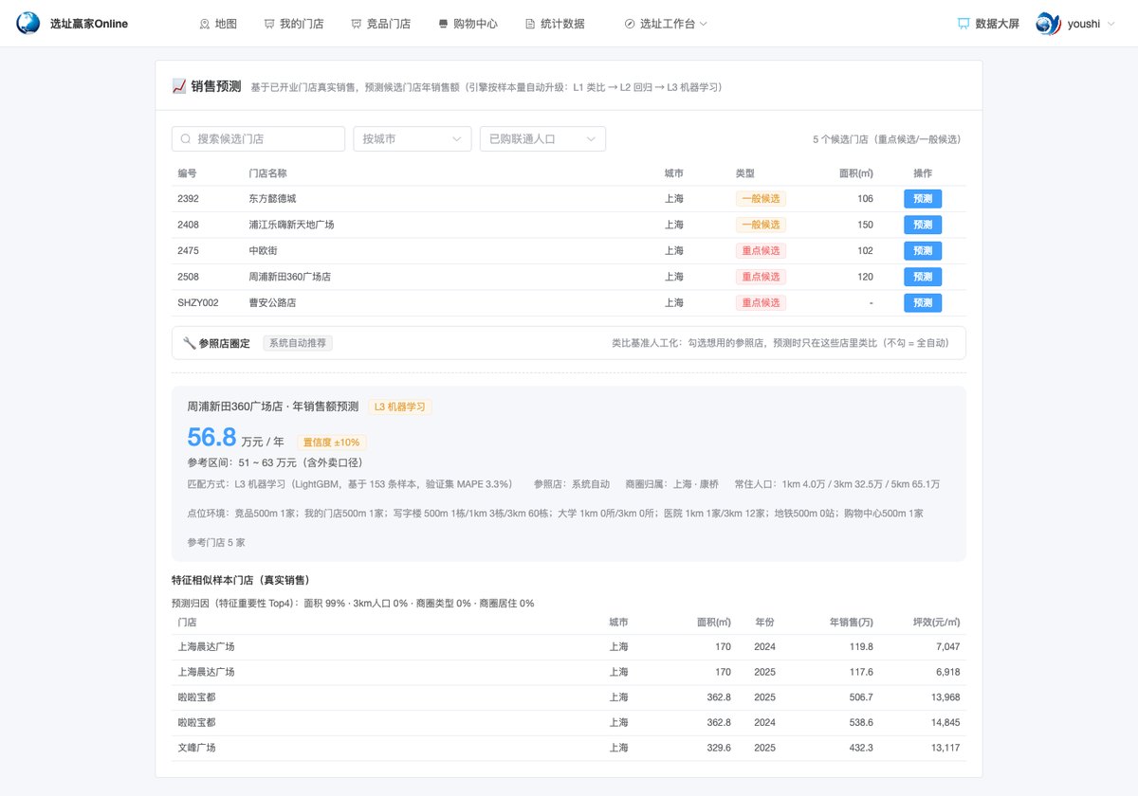This screenshot has width=1138, height=796.
Task: Go to 我的门店 menu
Action: (x=294, y=24)
